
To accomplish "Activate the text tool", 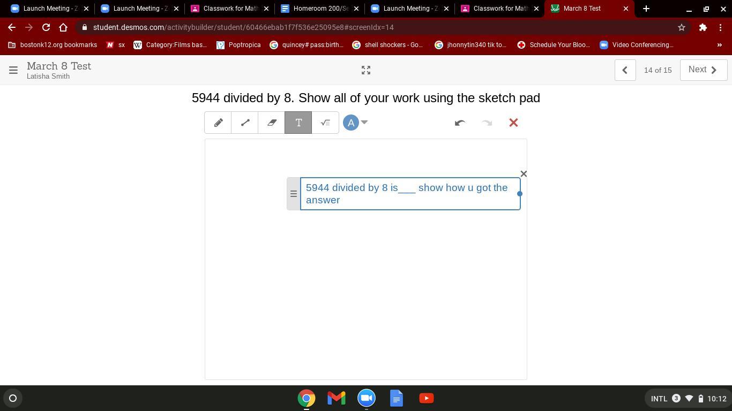I will click(x=298, y=123).
